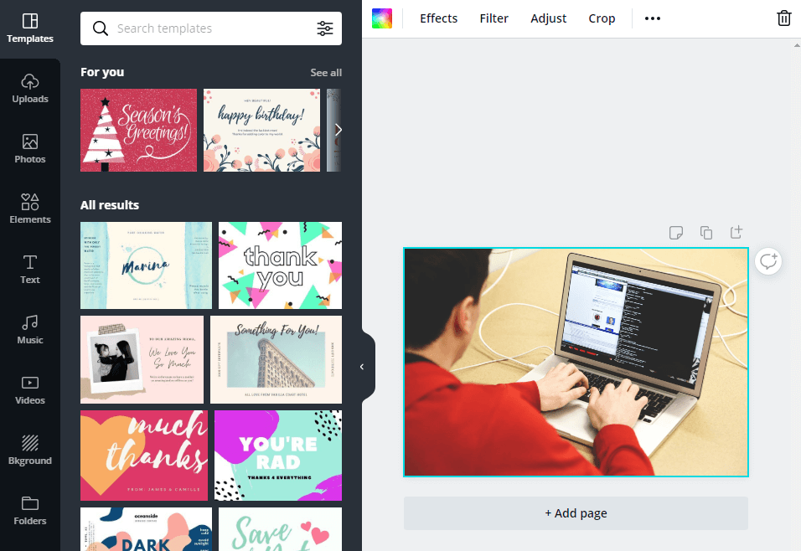Select the Music sidebar icon

(x=30, y=329)
